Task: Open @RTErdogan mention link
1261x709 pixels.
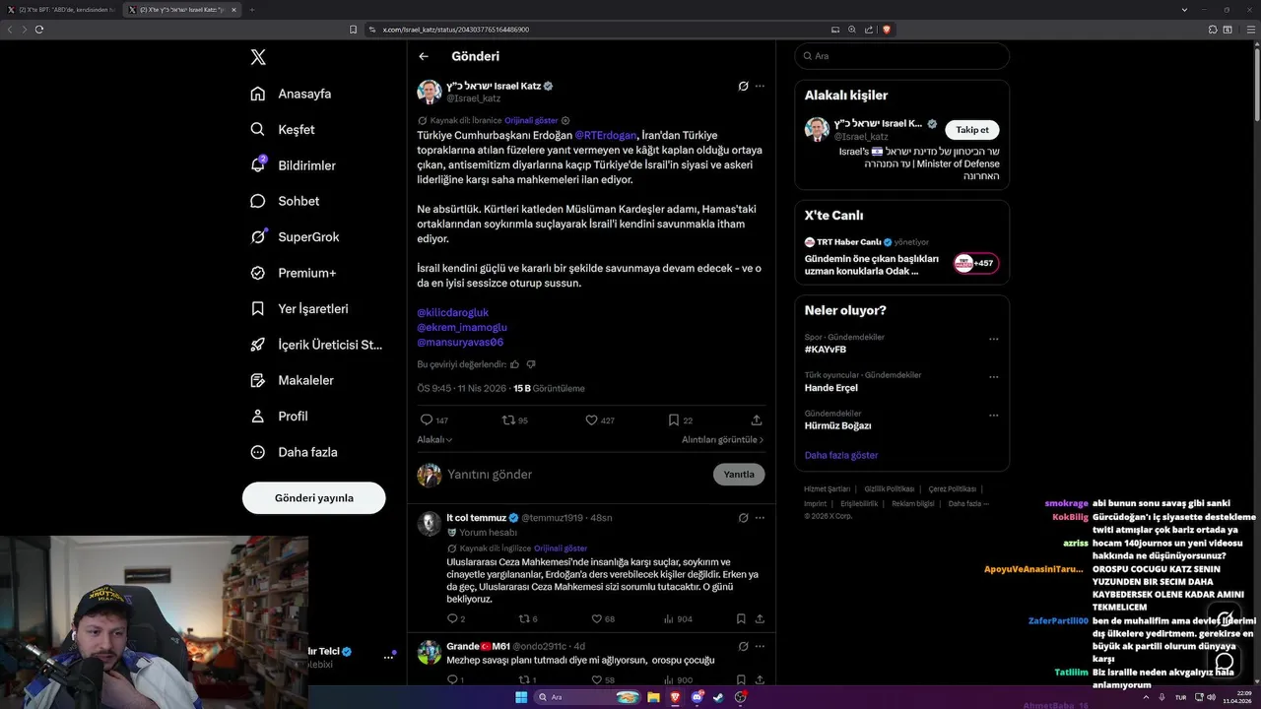Action: (x=606, y=135)
